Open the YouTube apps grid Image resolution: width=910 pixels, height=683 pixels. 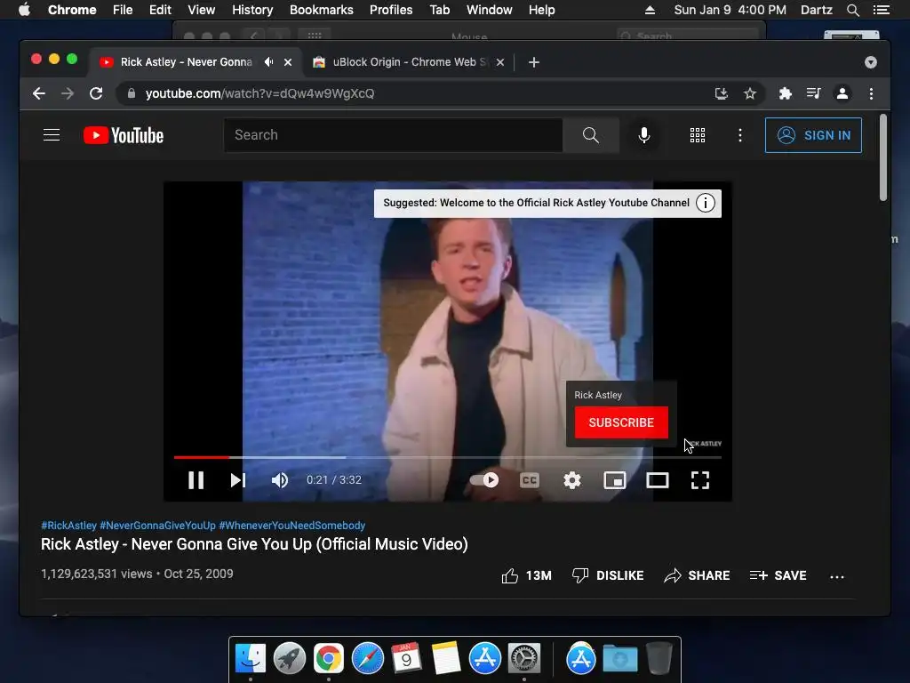coord(698,135)
